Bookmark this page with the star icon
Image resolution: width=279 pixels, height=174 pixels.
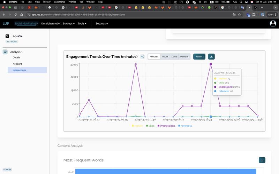(x=240, y=15)
